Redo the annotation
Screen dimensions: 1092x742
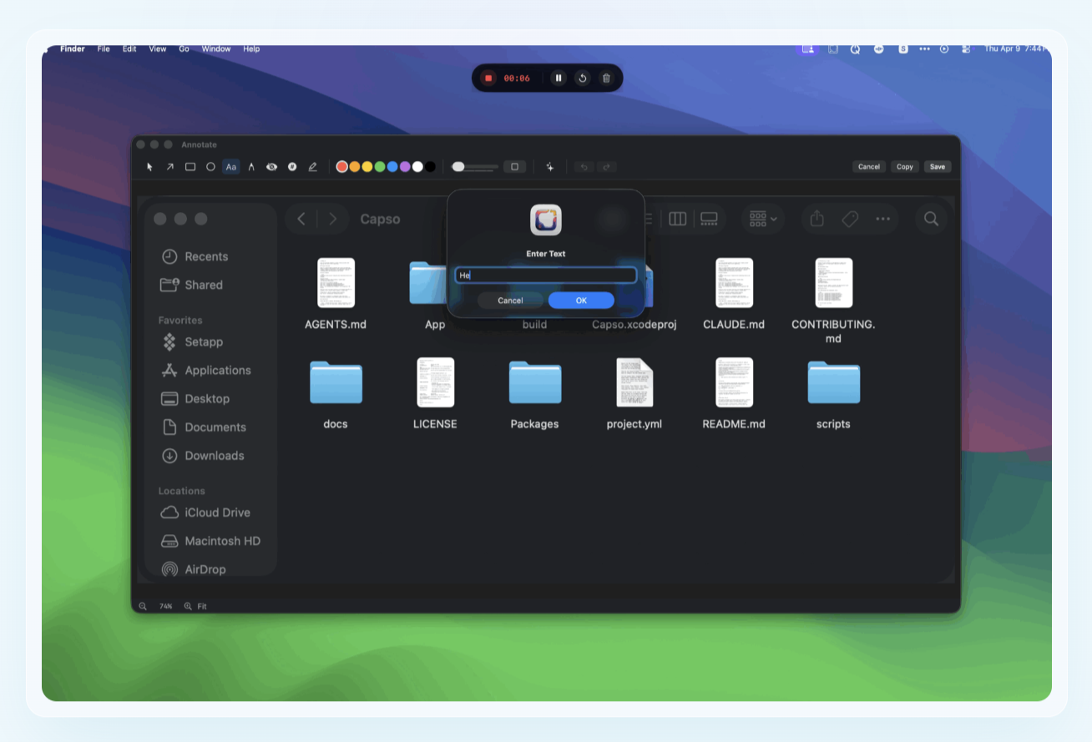point(606,167)
